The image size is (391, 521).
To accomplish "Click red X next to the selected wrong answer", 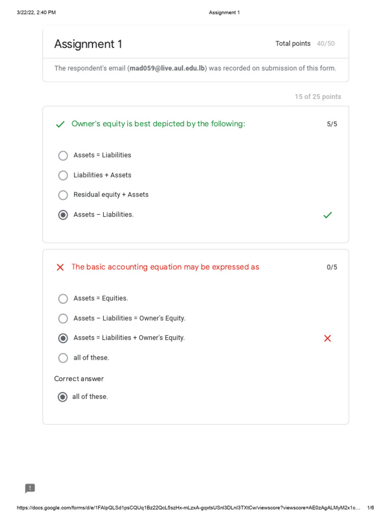I will click(327, 338).
